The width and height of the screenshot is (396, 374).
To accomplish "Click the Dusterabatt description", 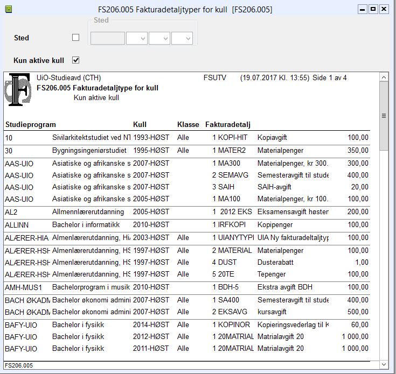I will pyautogui.click(x=275, y=263).
